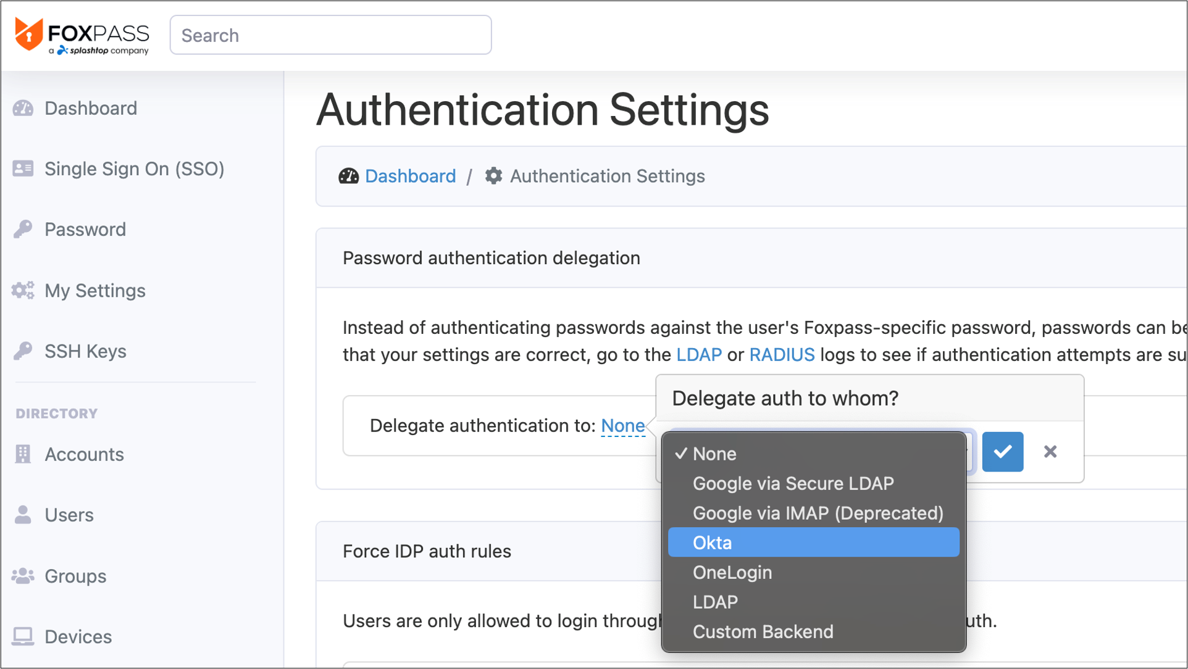The image size is (1188, 669).
Task: Click the Delegate auth to whom? title
Action: coord(785,398)
